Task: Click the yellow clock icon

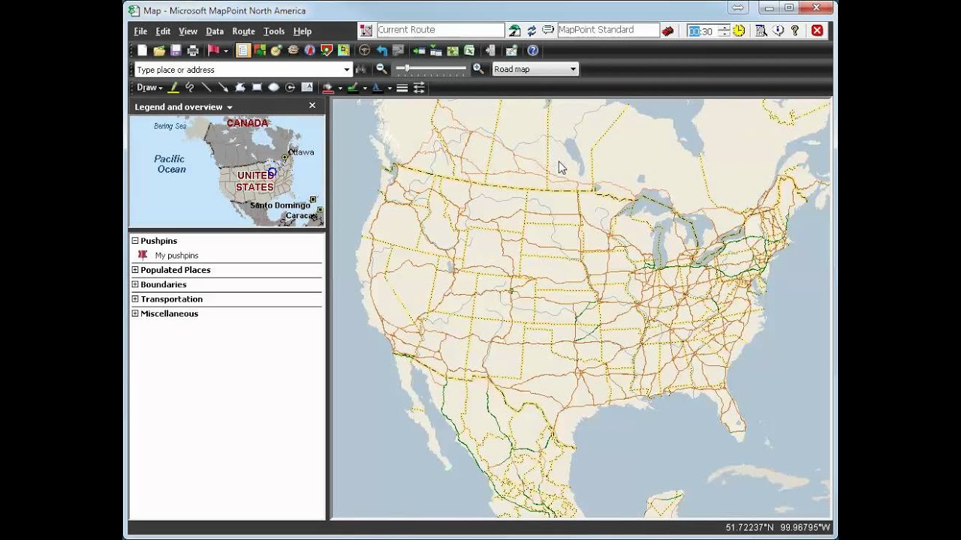Action: (739, 31)
